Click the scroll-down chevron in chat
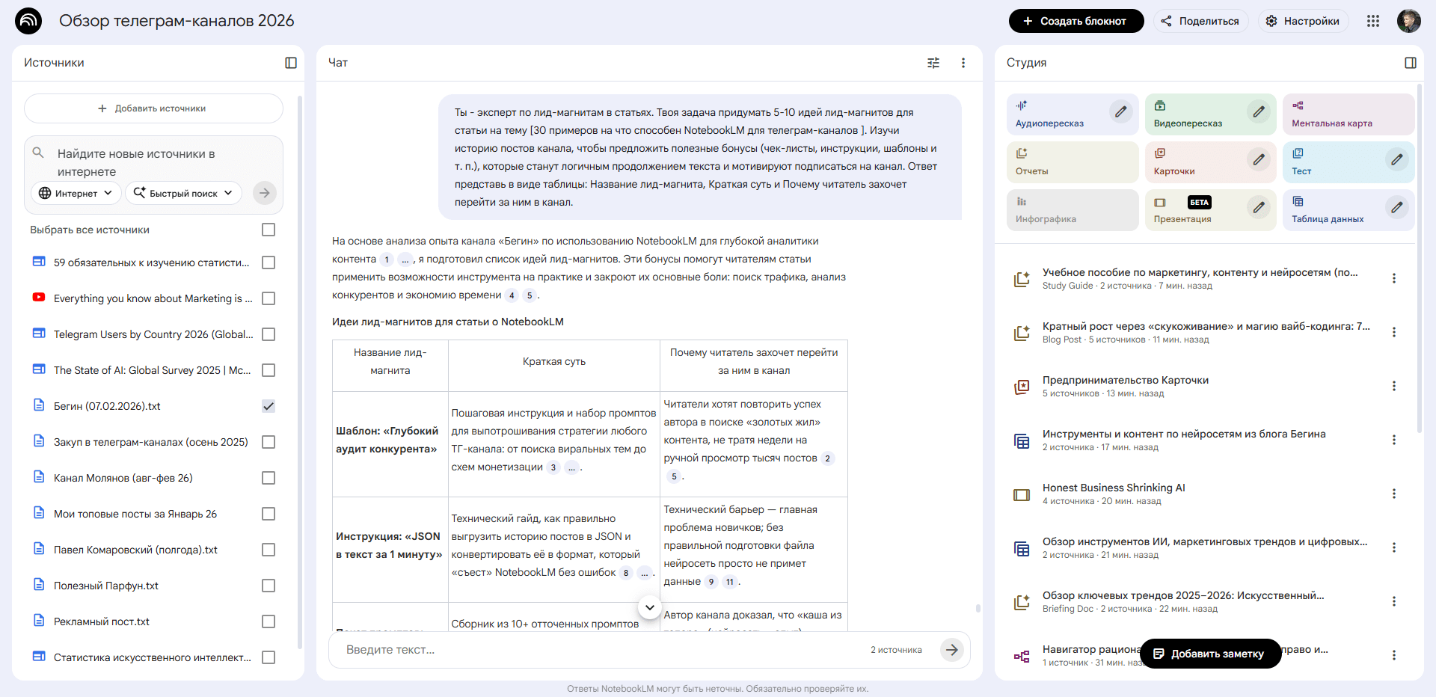Image resolution: width=1436 pixels, height=697 pixels. pyautogui.click(x=650, y=607)
